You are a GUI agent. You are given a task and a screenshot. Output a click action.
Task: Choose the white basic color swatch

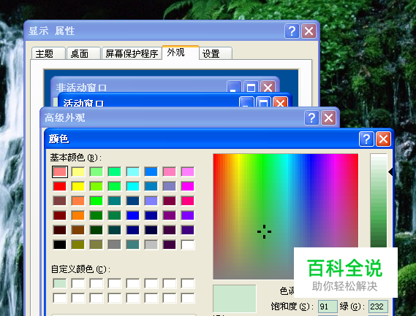188,244
